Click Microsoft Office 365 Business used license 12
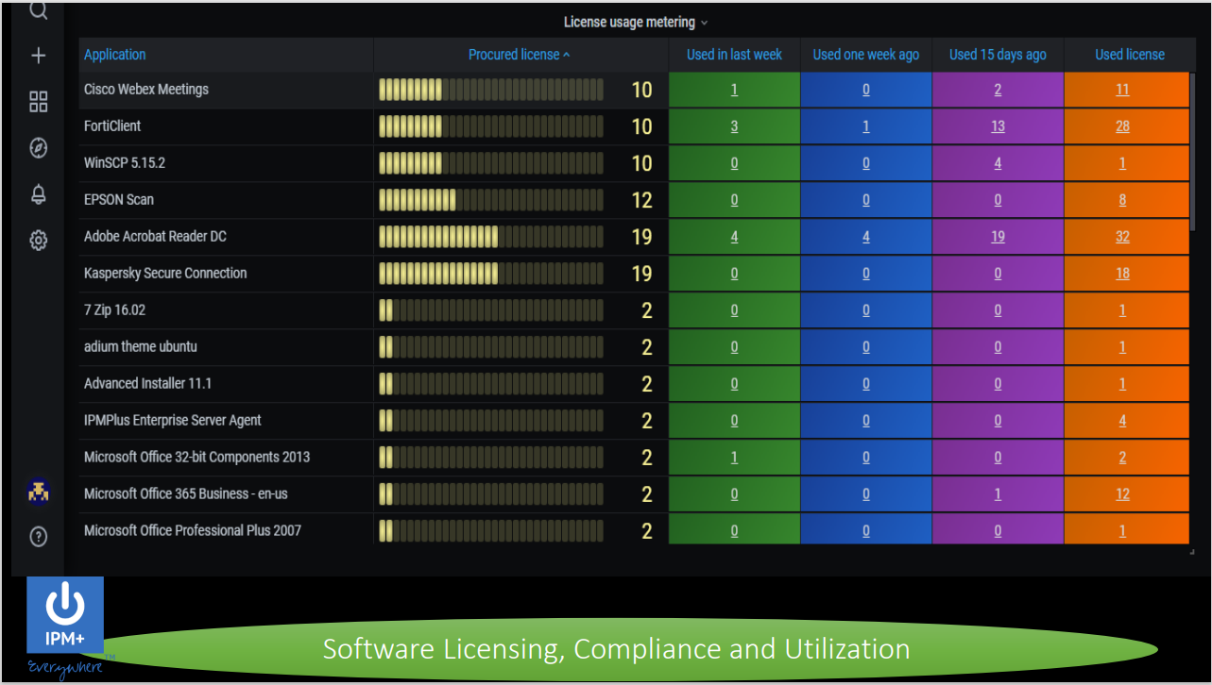 (1122, 494)
